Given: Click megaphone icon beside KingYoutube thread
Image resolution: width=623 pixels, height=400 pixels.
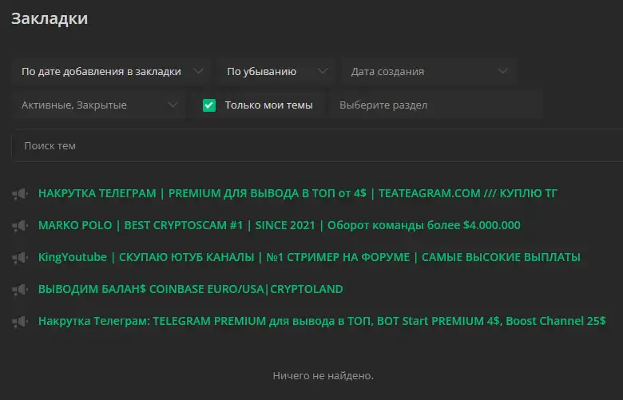Looking at the screenshot, I should click(20, 258).
